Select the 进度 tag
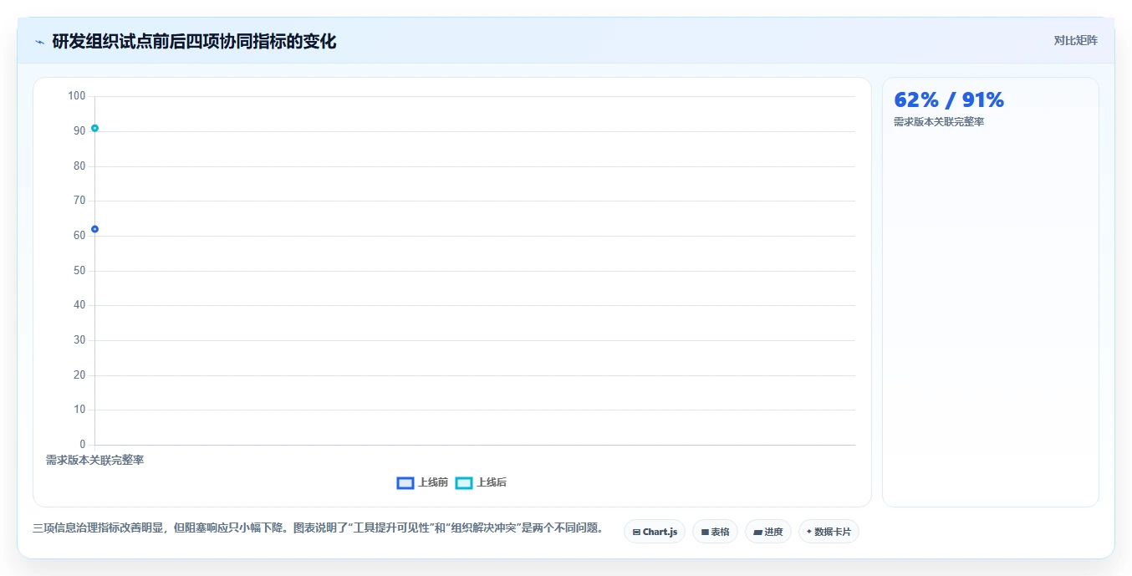Viewport: 1132px width, 576px height. 768,532
